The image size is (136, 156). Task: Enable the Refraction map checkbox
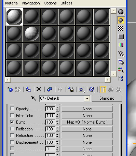tap(12, 136)
